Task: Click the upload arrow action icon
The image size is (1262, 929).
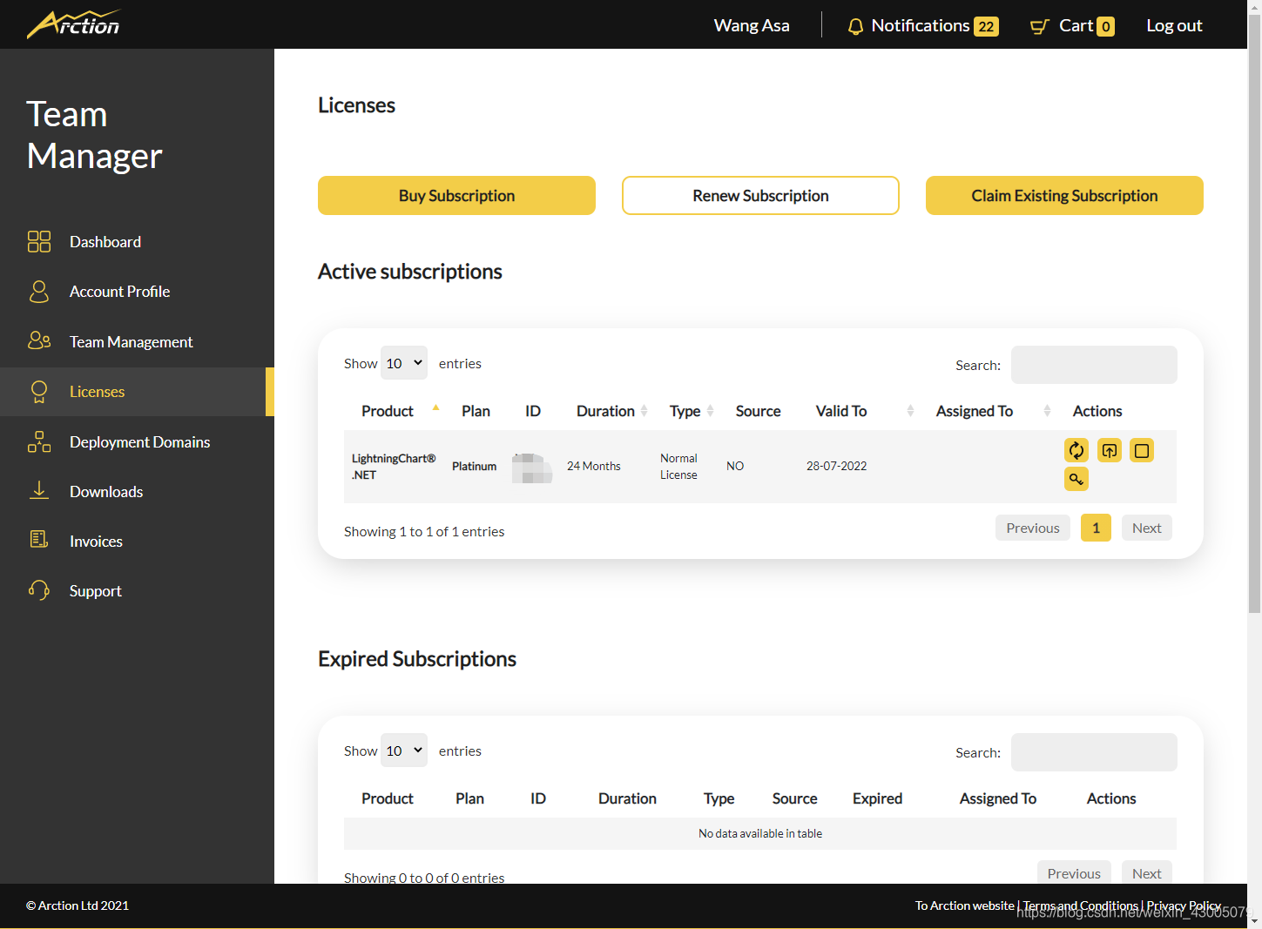Action: [x=1110, y=450]
